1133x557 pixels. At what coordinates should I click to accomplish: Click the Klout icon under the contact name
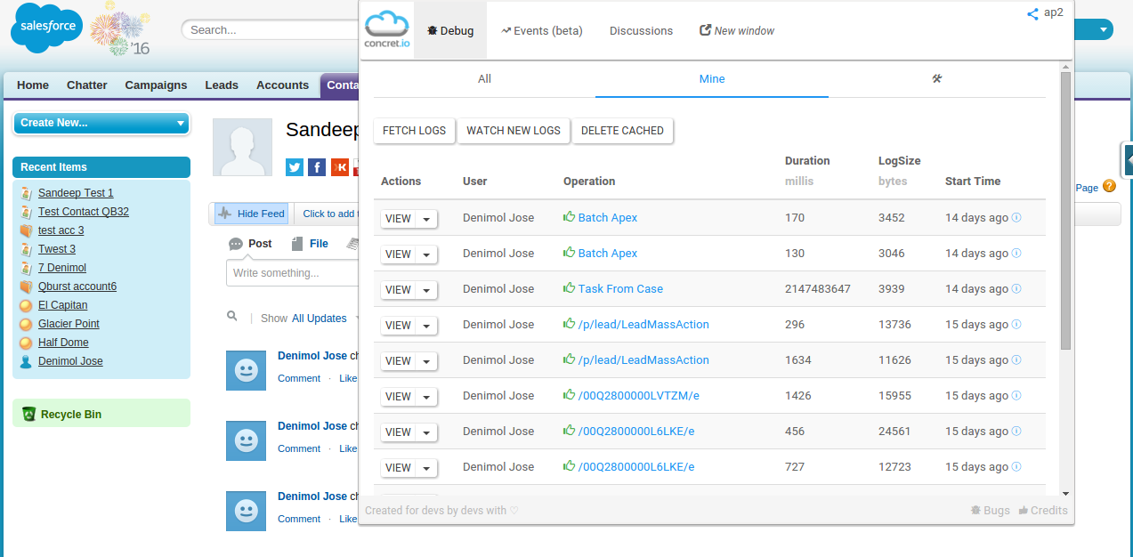pyautogui.click(x=339, y=167)
